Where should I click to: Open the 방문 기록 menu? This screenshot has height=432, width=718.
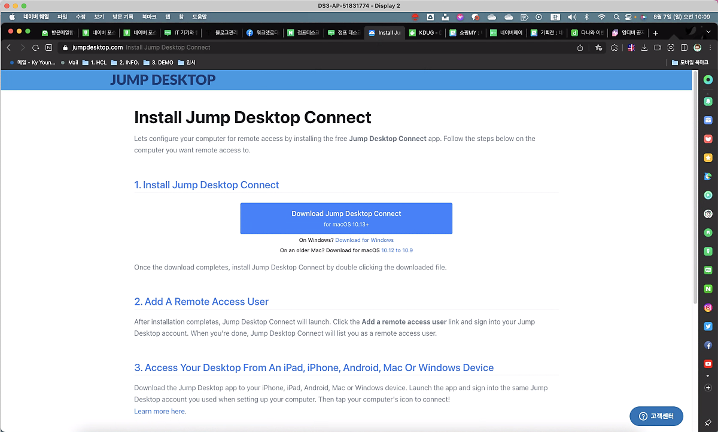tap(123, 17)
